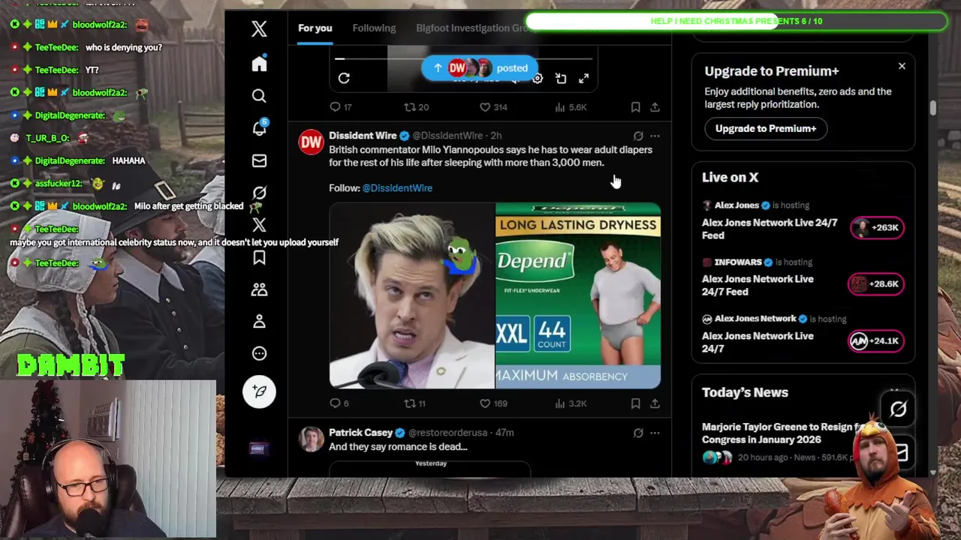Image resolution: width=961 pixels, height=540 pixels.
Task: Open Grok explain on Patrick Casey post
Action: (638, 433)
